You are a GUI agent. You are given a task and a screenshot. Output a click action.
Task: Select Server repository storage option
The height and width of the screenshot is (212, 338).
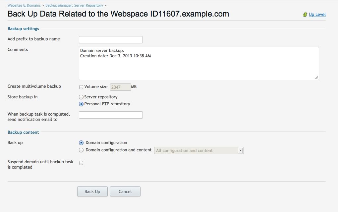coord(81,97)
